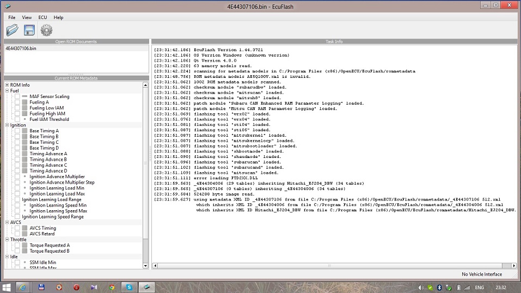Check the MAF Sensor Scaling checkbox

point(17,96)
